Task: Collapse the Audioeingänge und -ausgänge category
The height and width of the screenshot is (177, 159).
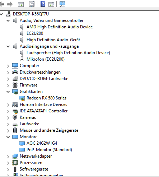Action: (x=8, y=46)
